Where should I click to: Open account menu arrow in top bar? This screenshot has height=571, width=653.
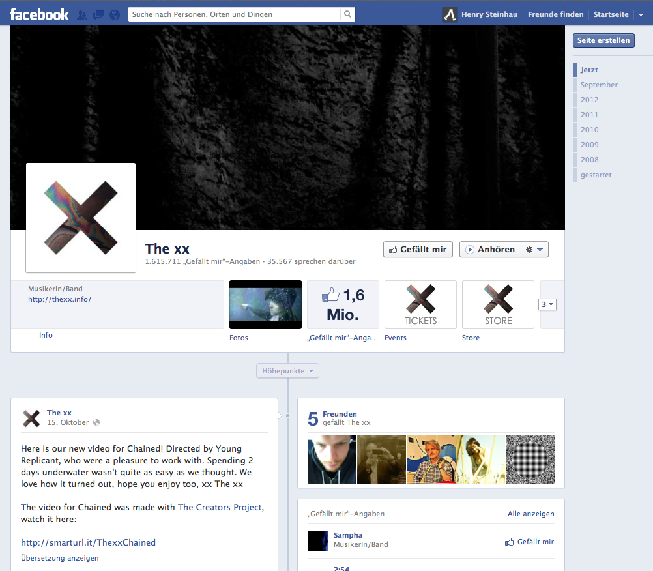(x=641, y=14)
